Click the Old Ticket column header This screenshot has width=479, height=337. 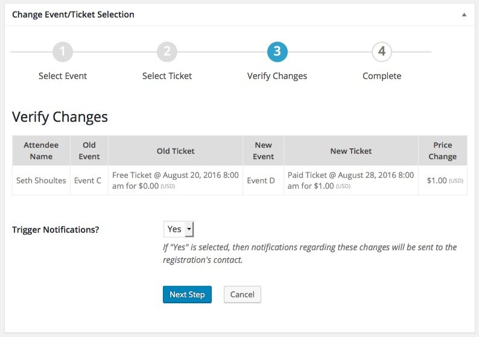click(x=176, y=151)
